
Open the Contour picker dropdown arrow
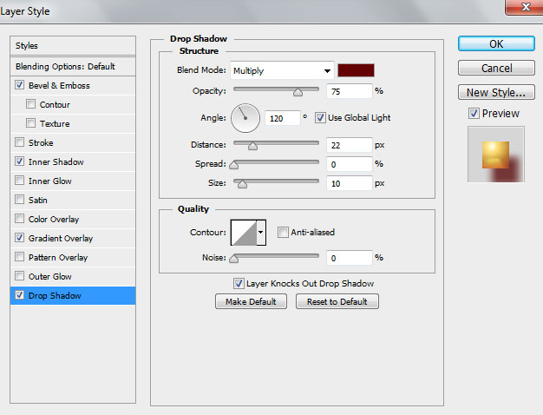point(261,233)
